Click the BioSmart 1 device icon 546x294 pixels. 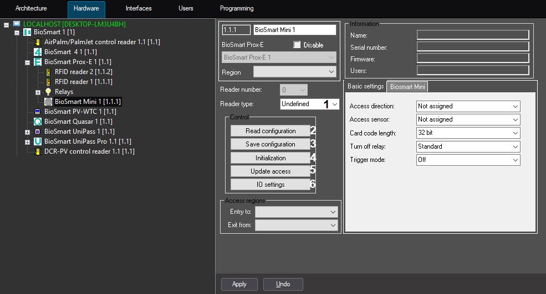tap(27, 33)
